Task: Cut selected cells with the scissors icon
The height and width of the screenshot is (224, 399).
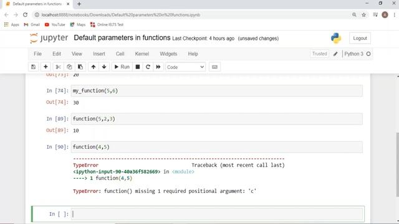Action: [58, 67]
